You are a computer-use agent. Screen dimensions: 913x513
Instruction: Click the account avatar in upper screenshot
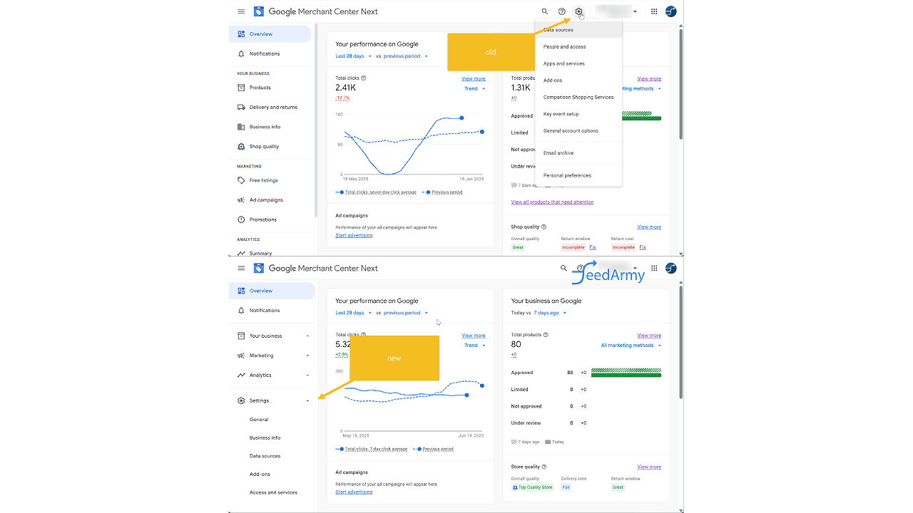pos(671,11)
